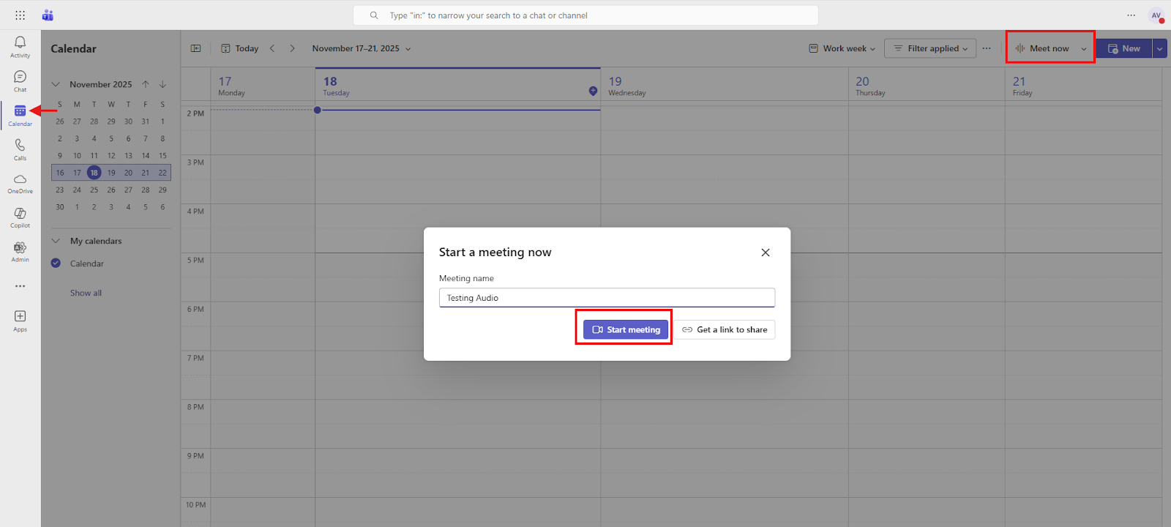
Task: Toggle the calendar side pane button
Action: pyautogui.click(x=195, y=48)
